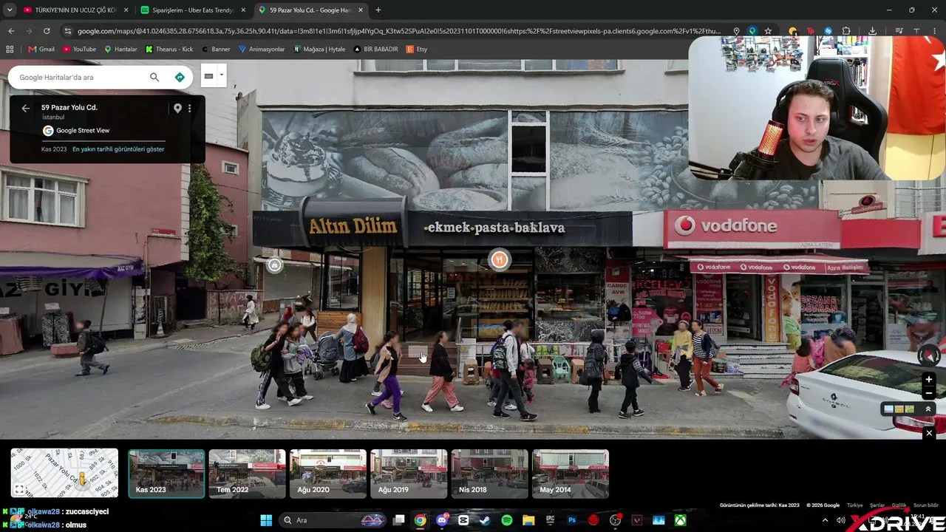
Task: Click the Sorun bildir link
Action: 926,505
